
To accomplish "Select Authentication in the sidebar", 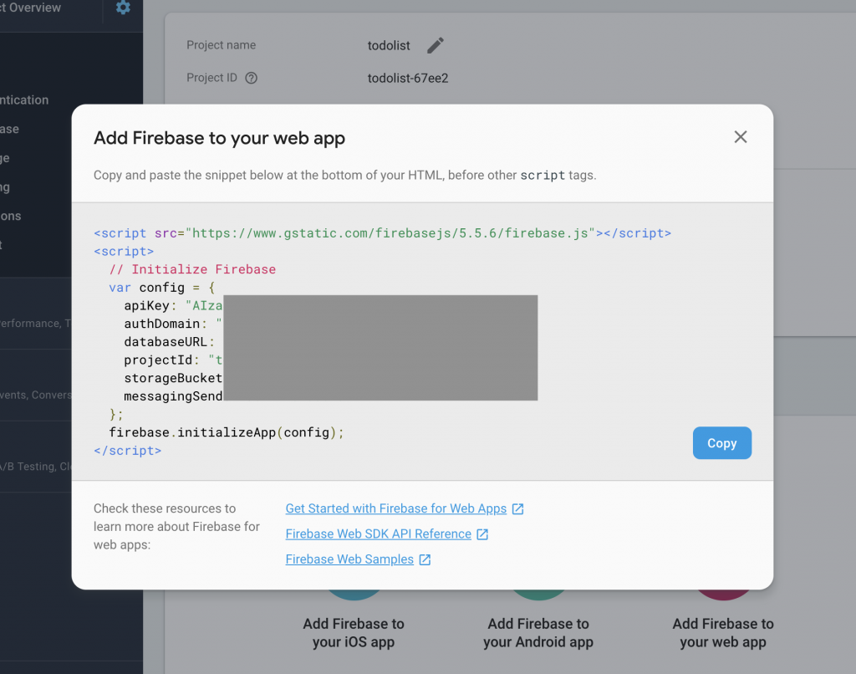I will point(25,100).
